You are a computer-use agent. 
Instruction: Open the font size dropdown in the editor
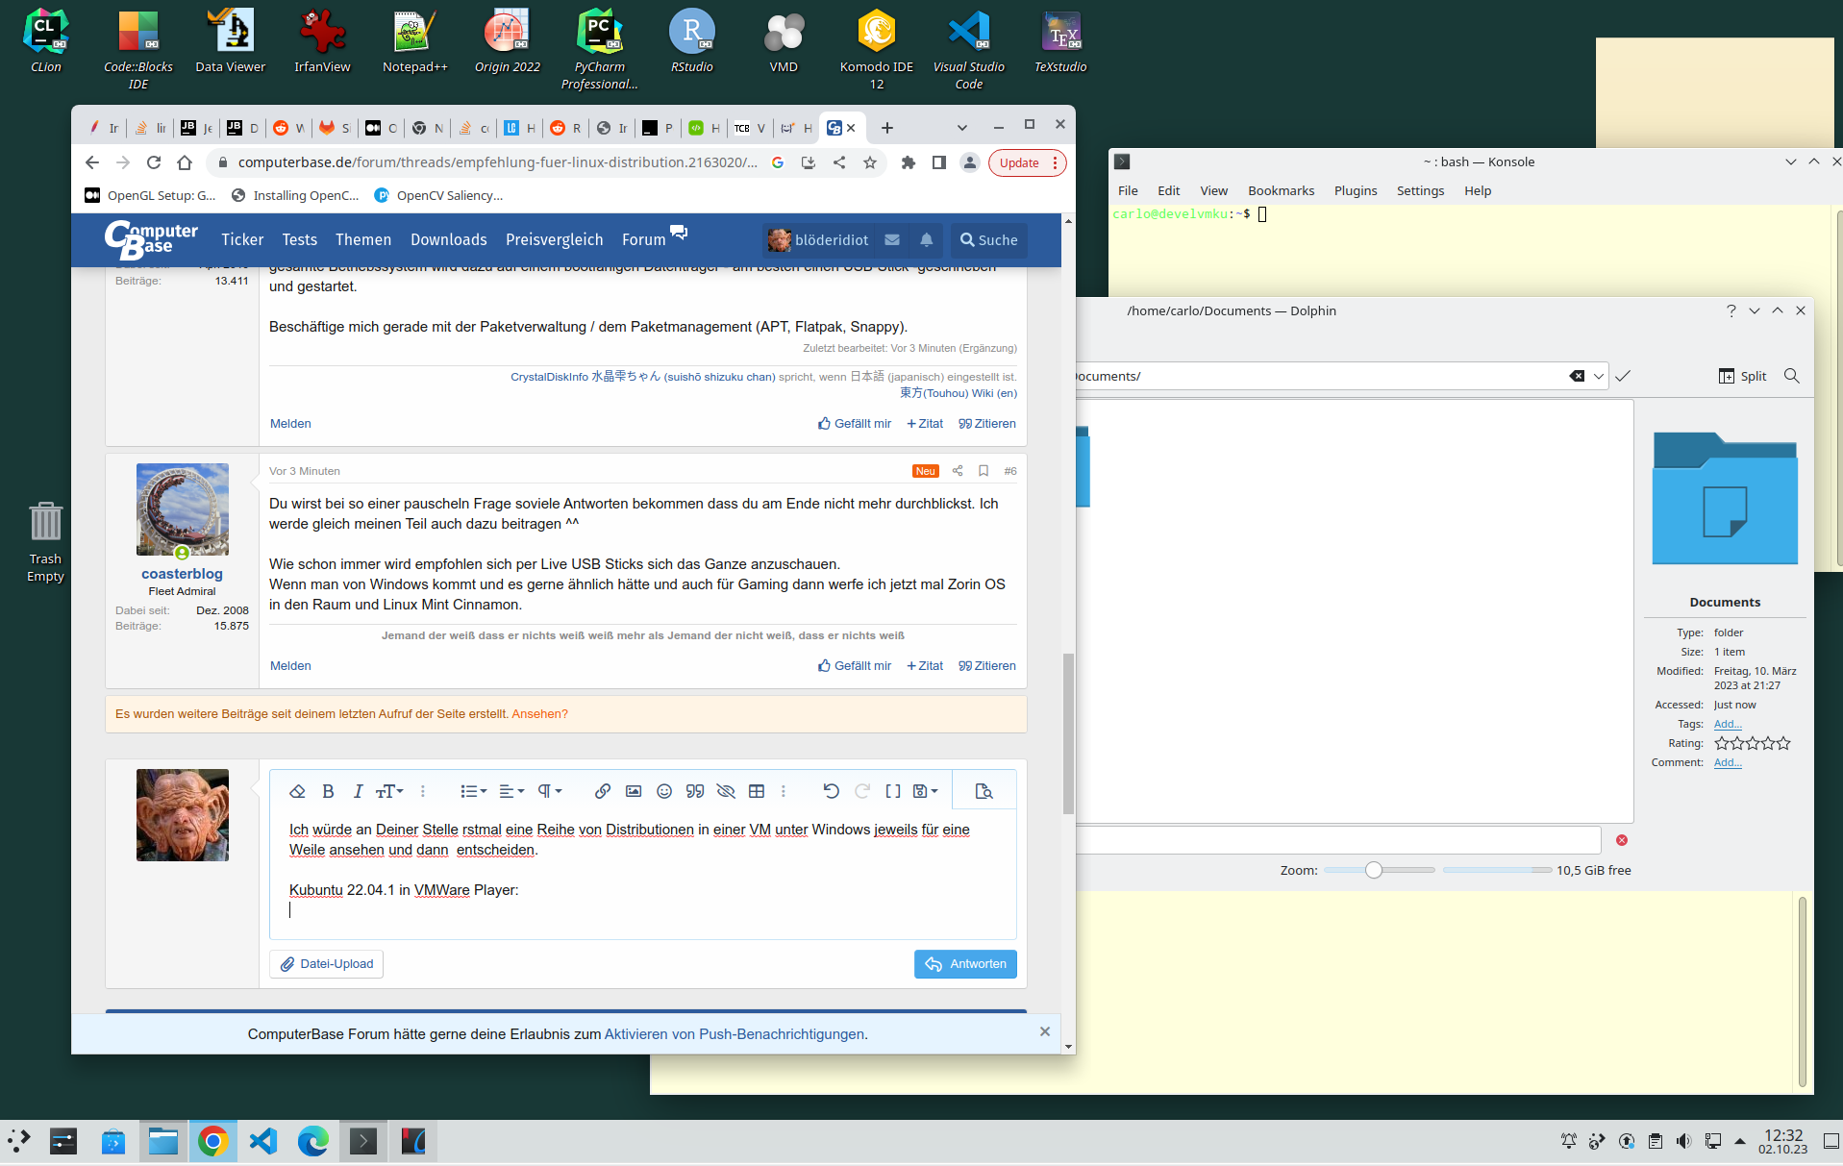pos(389,791)
